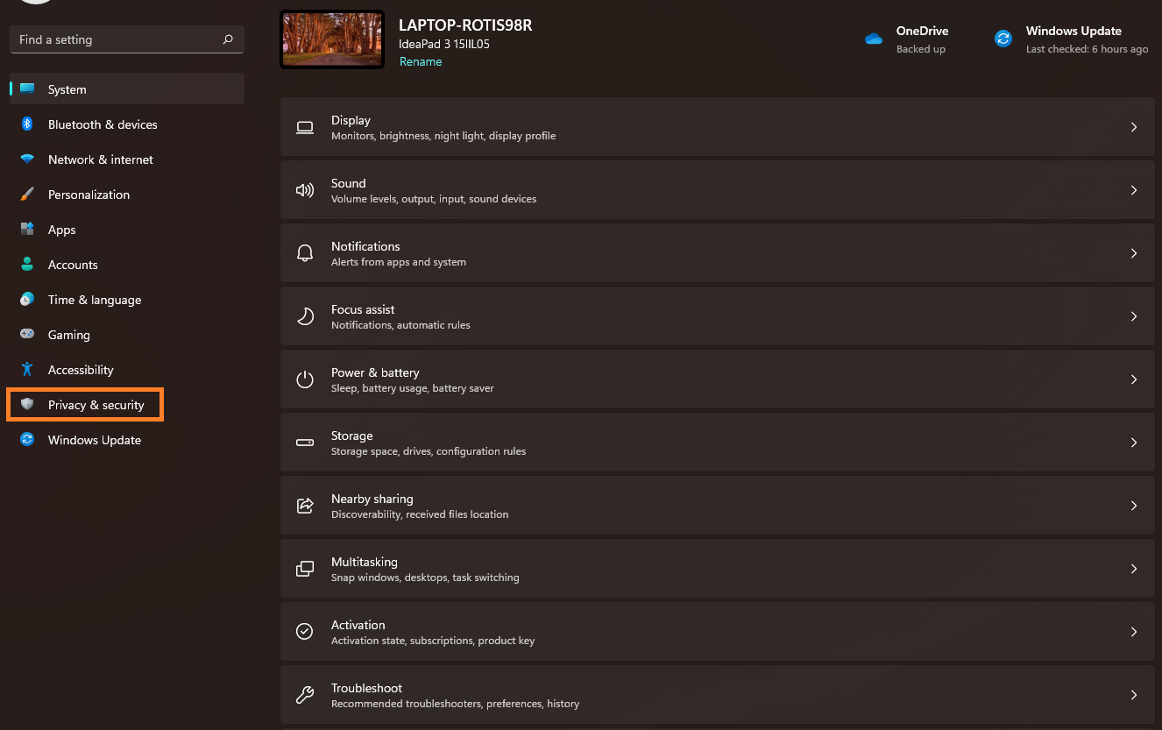Click the Time & language globe icon
This screenshot has height=730, width=1162.
27,300
